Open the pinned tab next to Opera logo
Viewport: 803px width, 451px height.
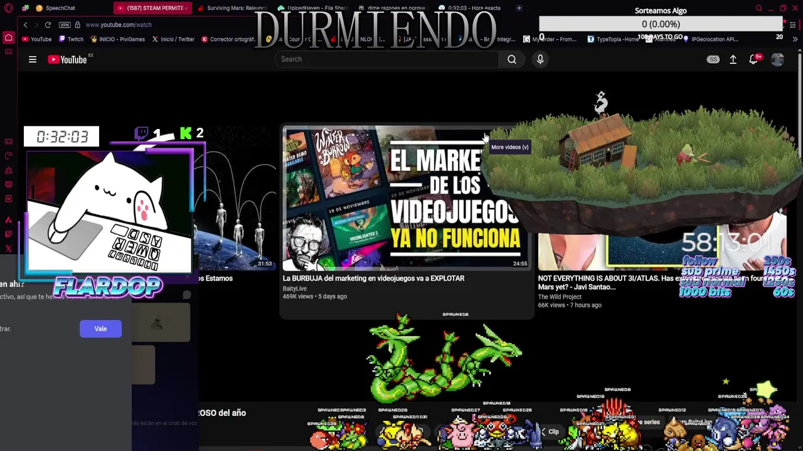25,8
